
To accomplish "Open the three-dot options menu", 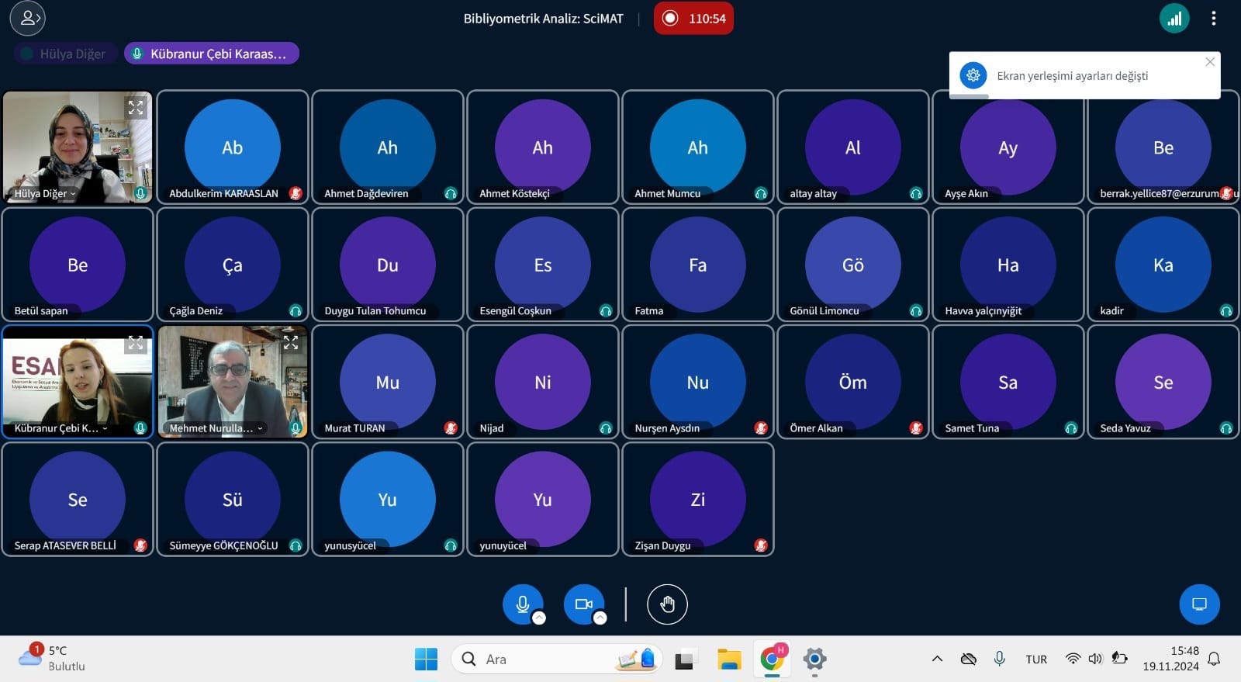I will tap(1213, 19).
